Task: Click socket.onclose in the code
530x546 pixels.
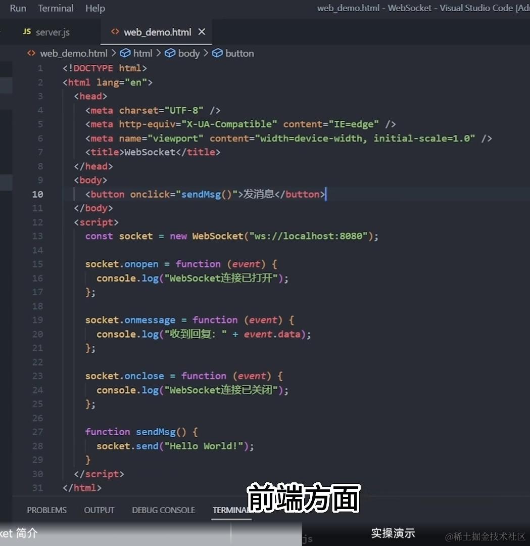Action: point(125,376)
